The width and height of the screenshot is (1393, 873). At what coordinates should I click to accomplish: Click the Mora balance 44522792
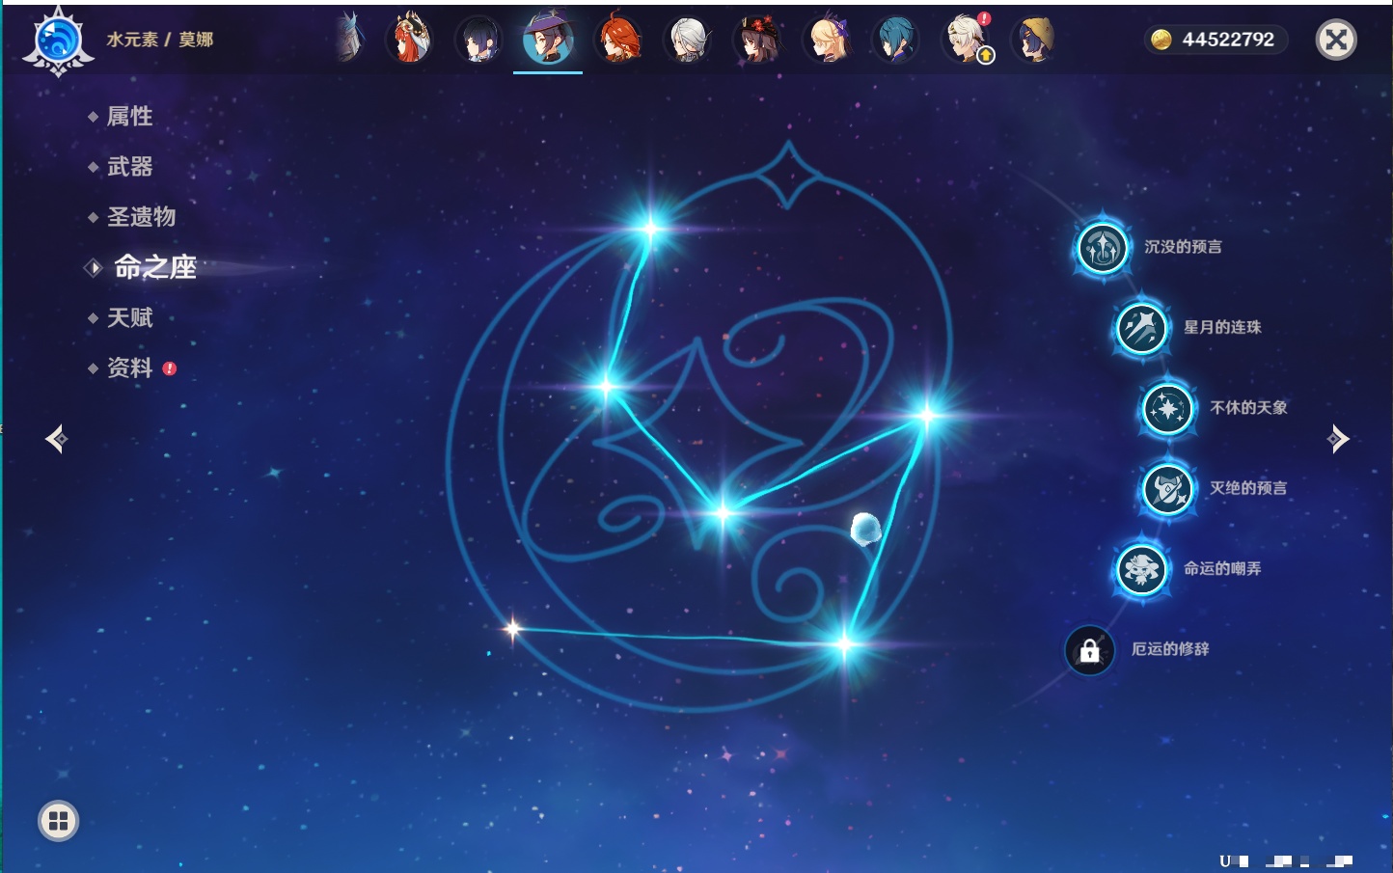click(1228, 40)
